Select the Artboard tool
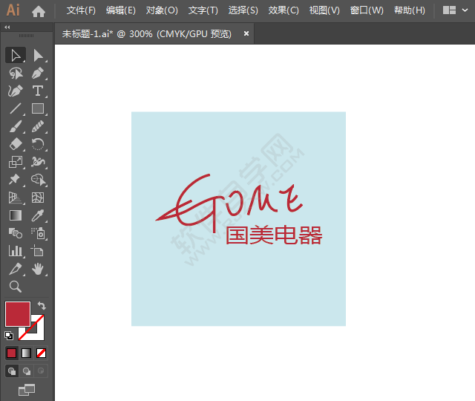 click(38, 251)
